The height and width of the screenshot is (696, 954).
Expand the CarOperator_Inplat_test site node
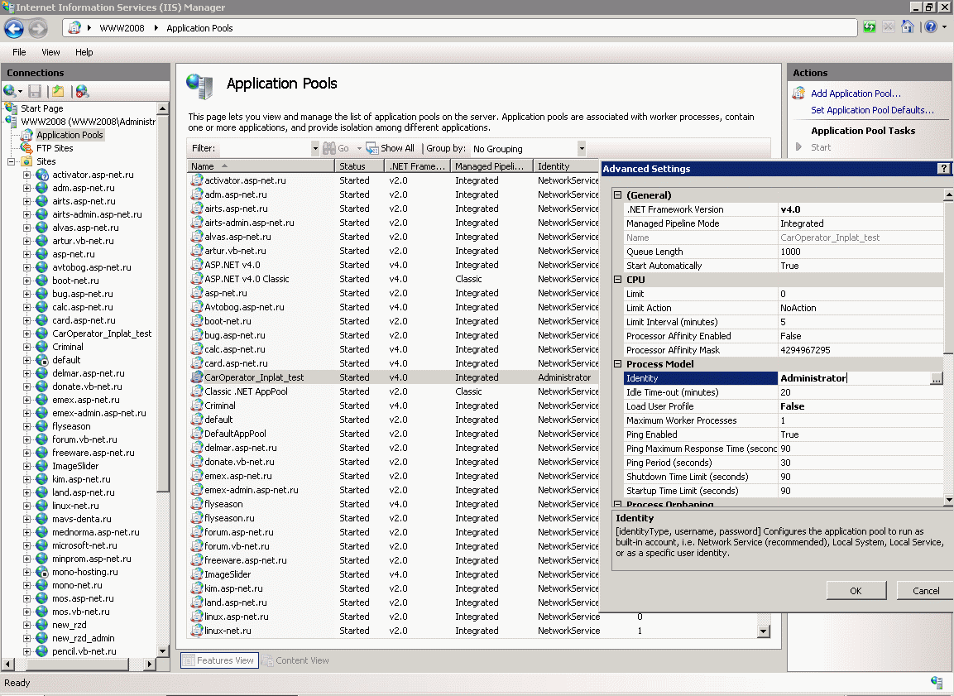coord(26,334)
